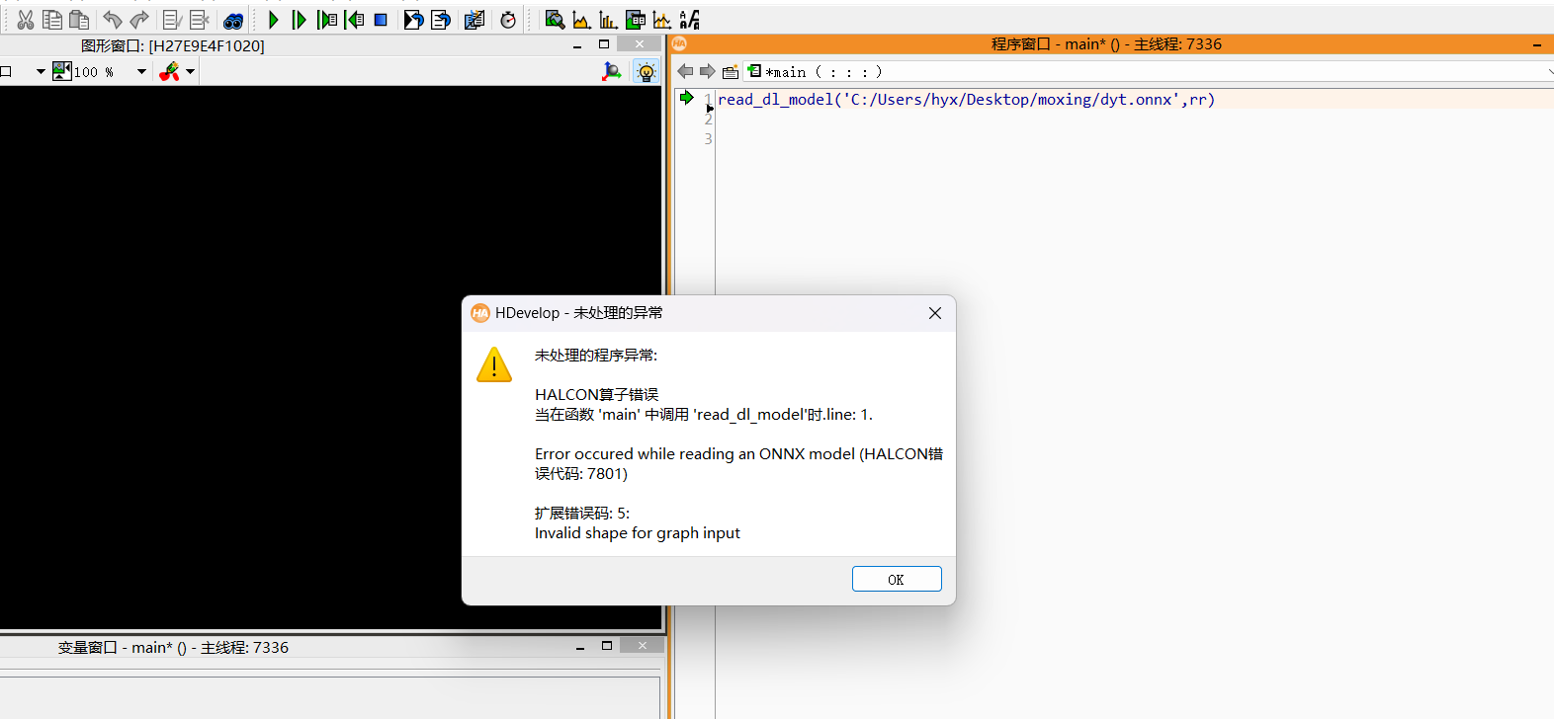This screenshot has width=1554, height=719.
Task: Go back with the left arrow in program window
Action: point(685,71)
